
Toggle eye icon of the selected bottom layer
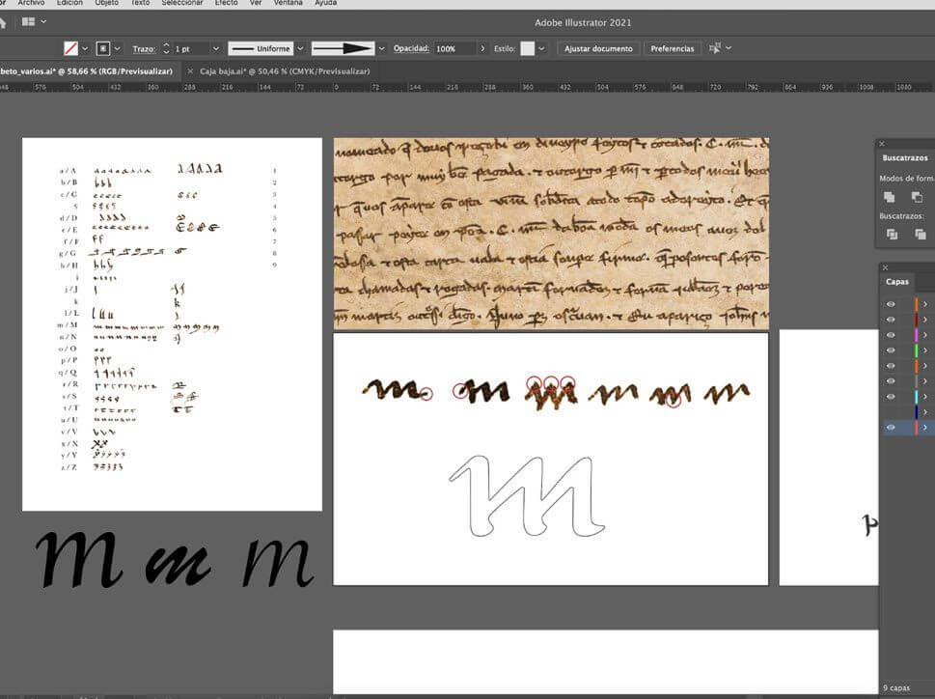point(891,427)
